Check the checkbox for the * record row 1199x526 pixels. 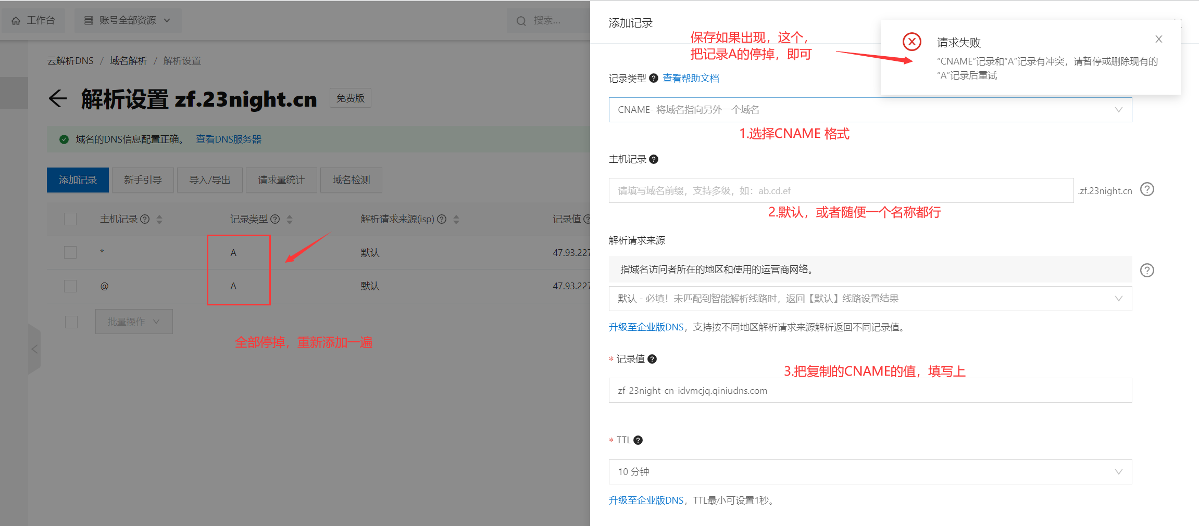click(x=70, y=252)
